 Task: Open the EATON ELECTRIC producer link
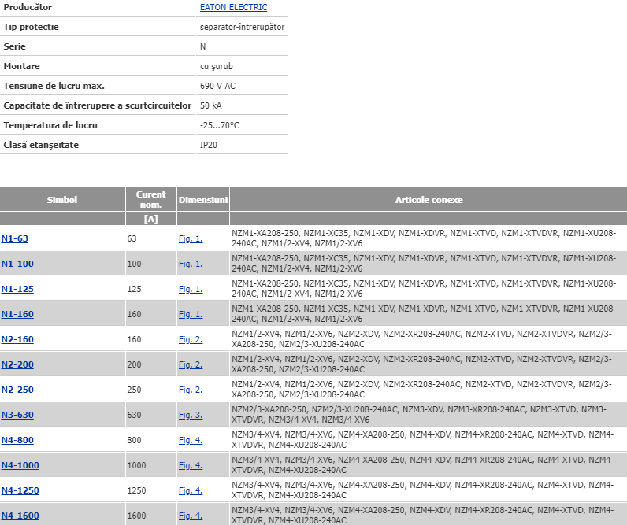pyautogui.click(x=233, y=7)
